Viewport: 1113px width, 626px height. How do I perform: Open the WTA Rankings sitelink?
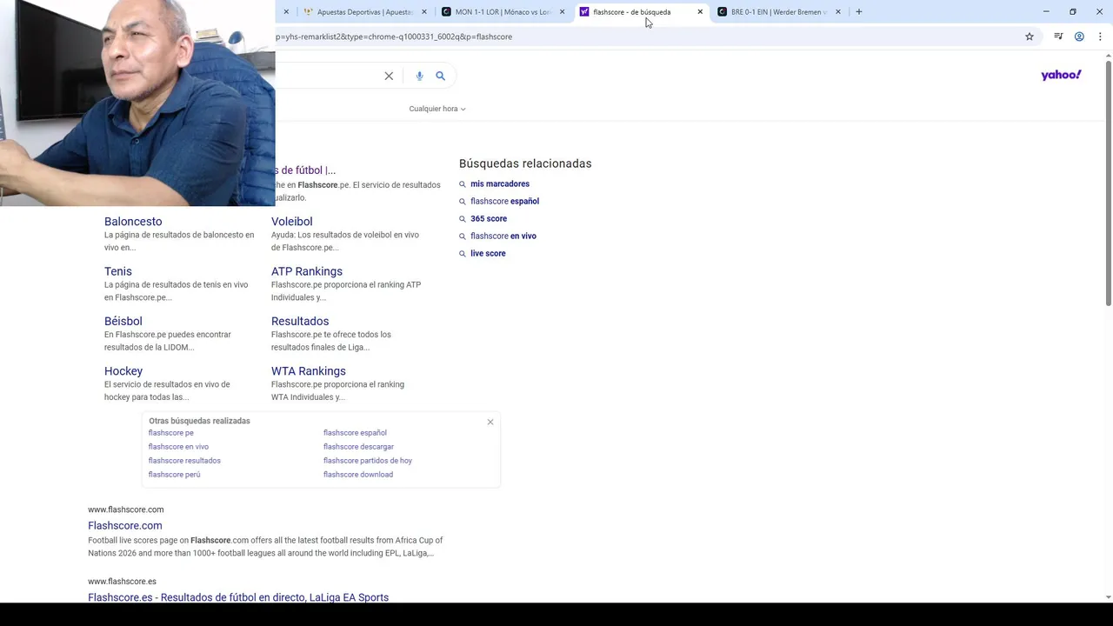pyautogui.click(x=309, y=371)
